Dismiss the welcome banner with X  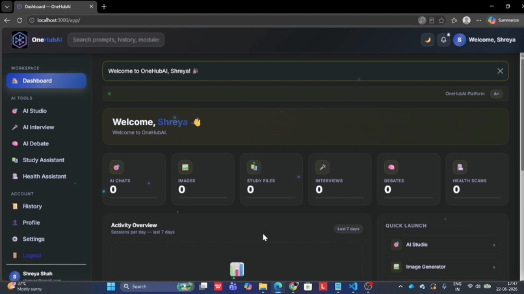500,71
